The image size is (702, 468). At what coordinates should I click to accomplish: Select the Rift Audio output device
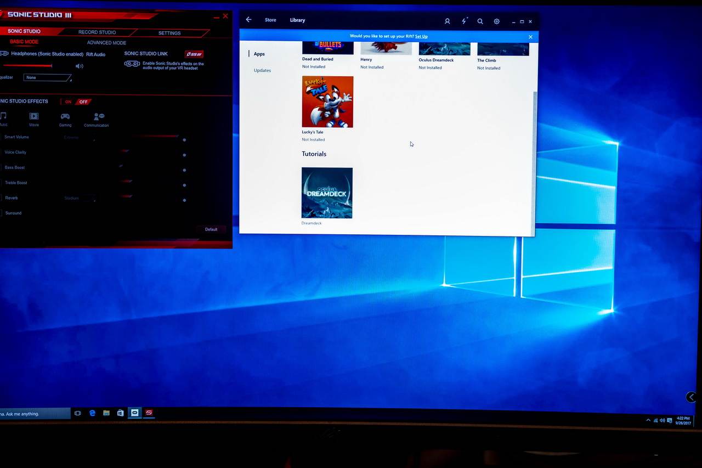point(95,54)
